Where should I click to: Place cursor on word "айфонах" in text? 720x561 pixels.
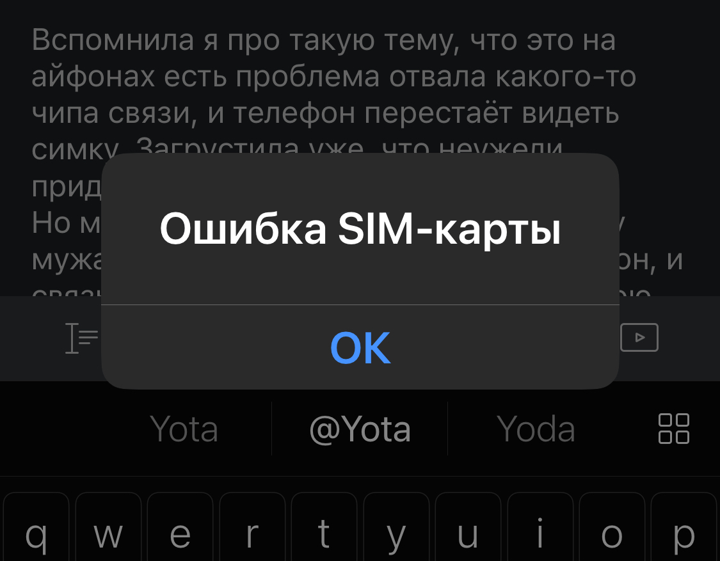93,76
